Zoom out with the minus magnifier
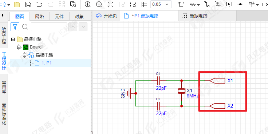This screenshot has height=134, width=268. point(99,4)
